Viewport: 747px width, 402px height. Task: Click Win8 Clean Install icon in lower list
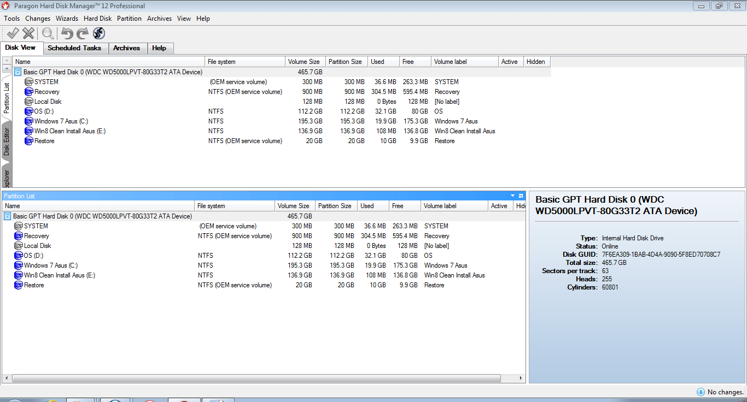click(x=19, y=275)
